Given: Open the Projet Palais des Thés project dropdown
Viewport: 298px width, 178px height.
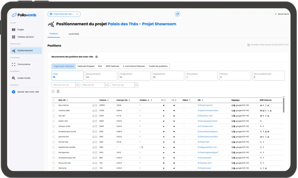Looking at the screenshot, I should [x=64, y=14].
